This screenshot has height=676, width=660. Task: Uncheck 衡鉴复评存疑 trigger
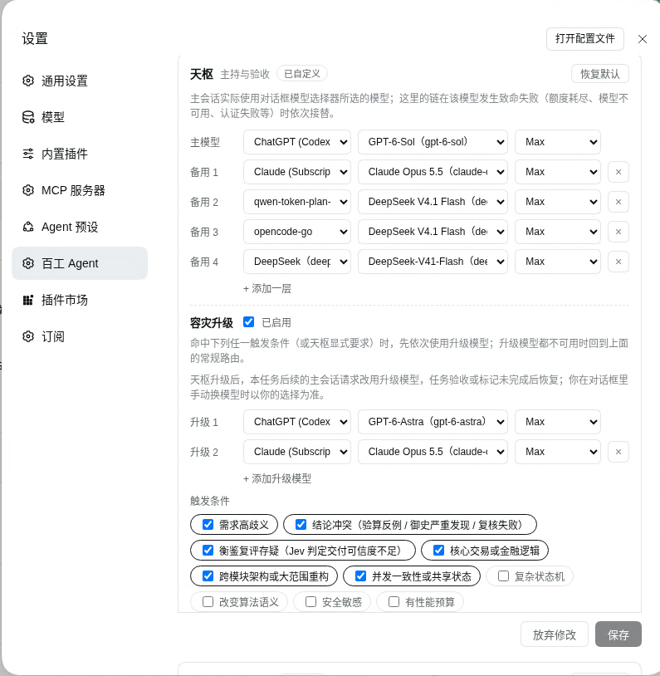point(208,551)
